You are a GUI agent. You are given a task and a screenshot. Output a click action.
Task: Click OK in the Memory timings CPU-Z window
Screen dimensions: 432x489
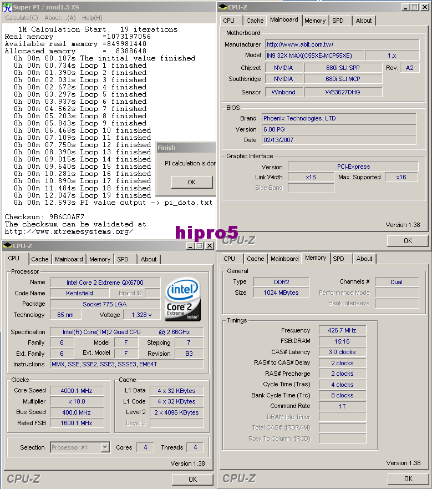(x=408, y=478)
